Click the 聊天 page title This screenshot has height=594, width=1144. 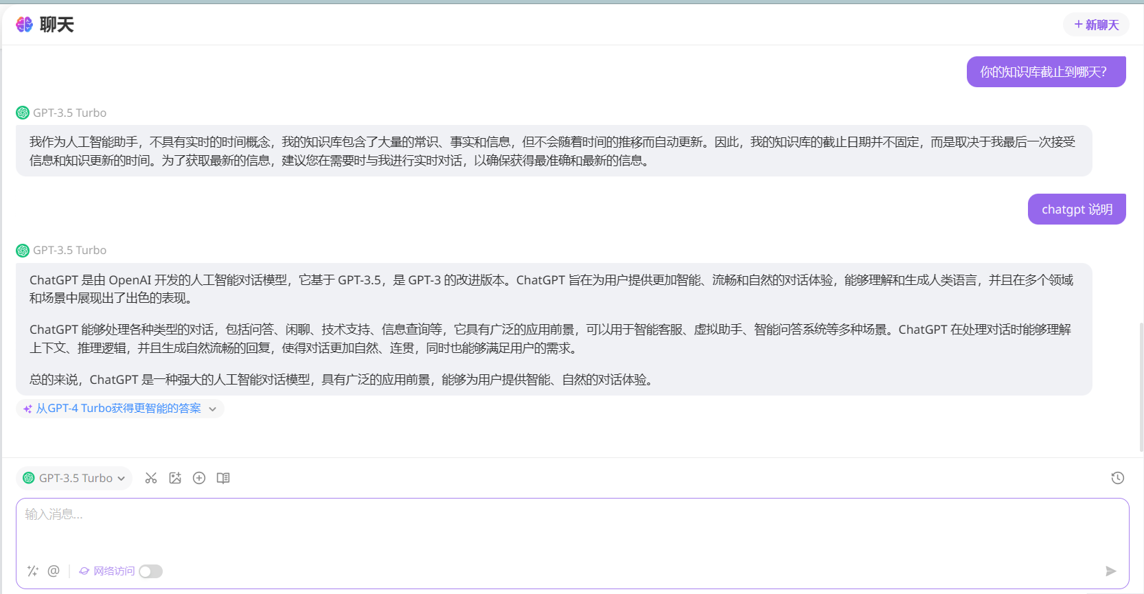coord(57,25)
